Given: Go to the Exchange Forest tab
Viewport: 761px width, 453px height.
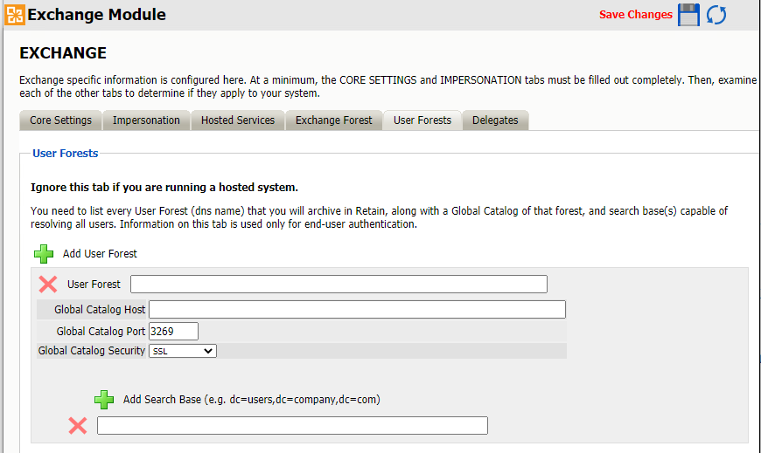Looking at the screenshot, I should tap(333, 120).
